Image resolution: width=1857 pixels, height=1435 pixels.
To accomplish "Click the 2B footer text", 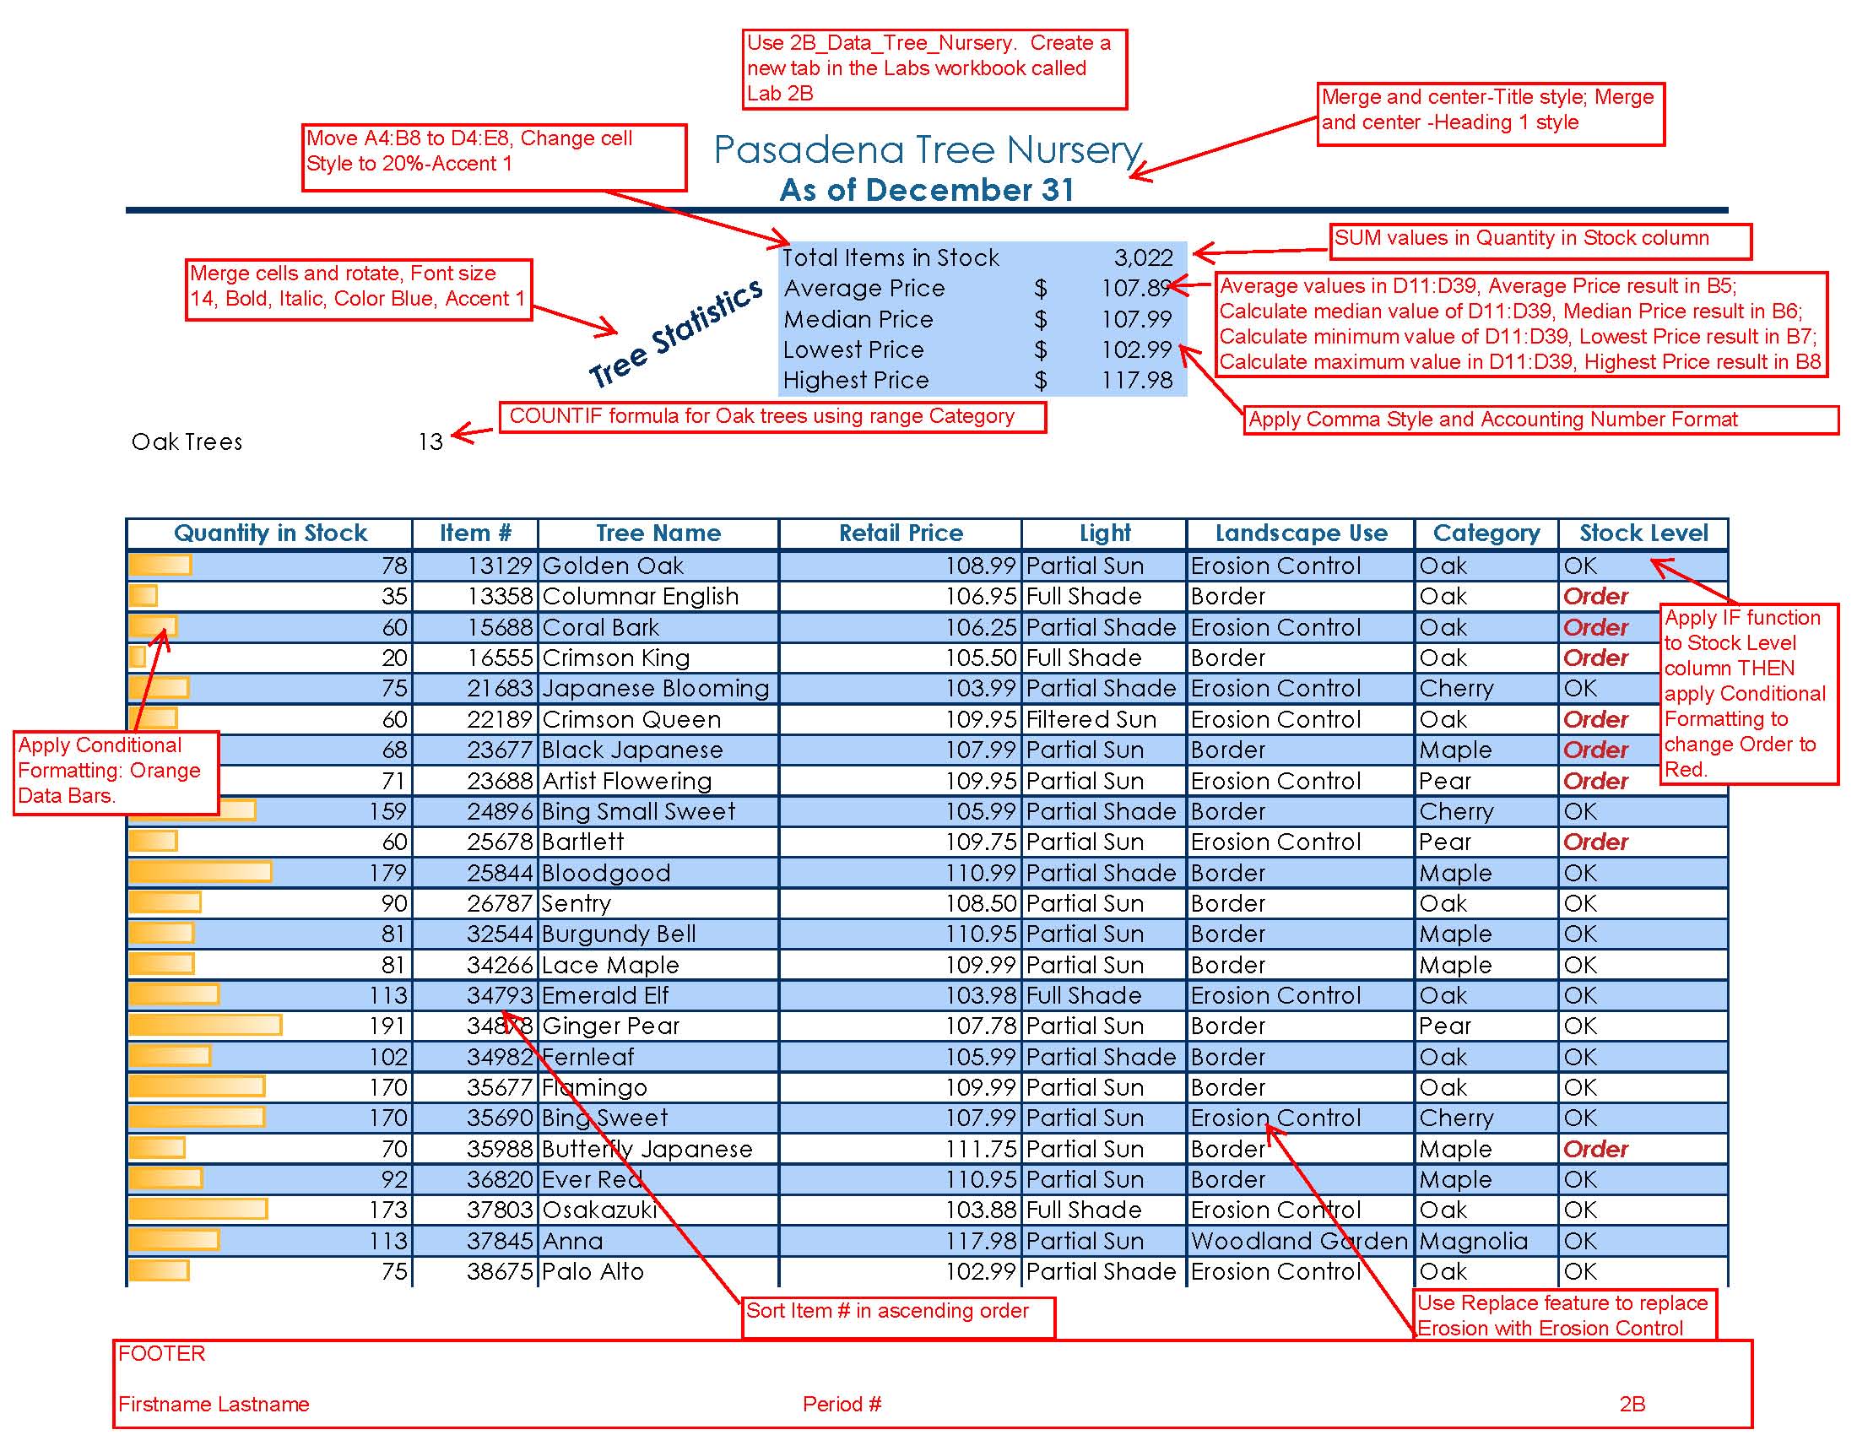I will (1632, 1404).
